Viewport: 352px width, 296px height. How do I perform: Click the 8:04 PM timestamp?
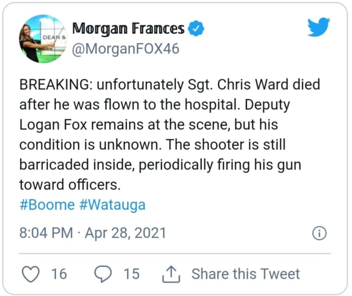[45, 234]
